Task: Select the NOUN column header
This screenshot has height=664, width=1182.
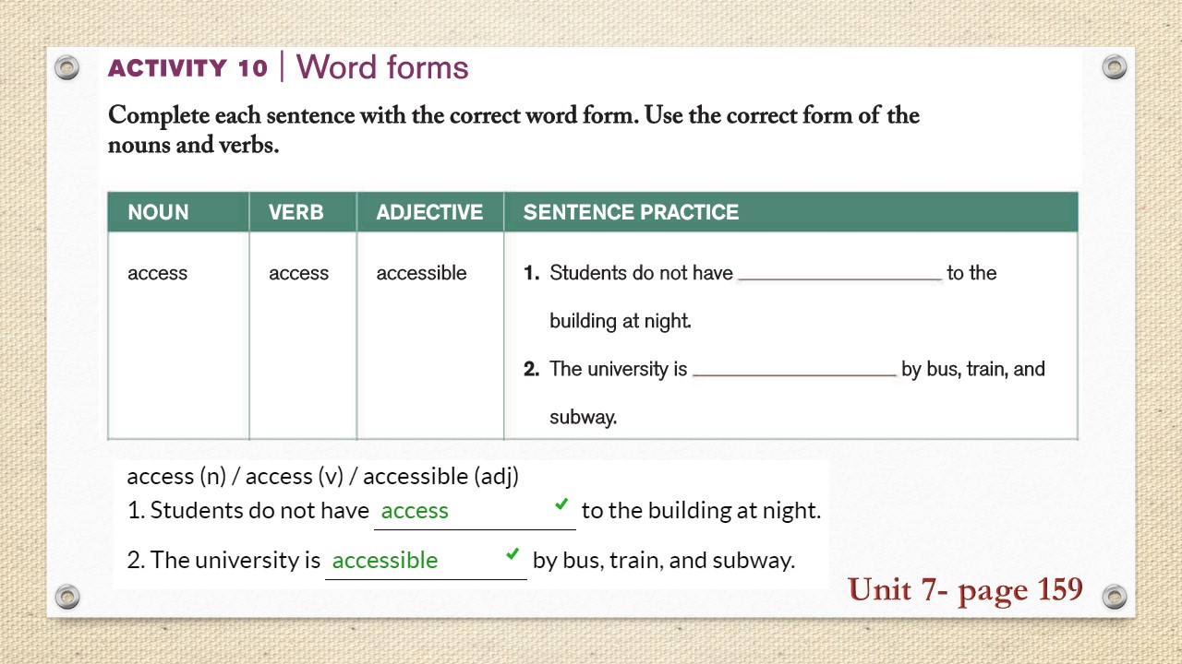Action: coord(158,212)
